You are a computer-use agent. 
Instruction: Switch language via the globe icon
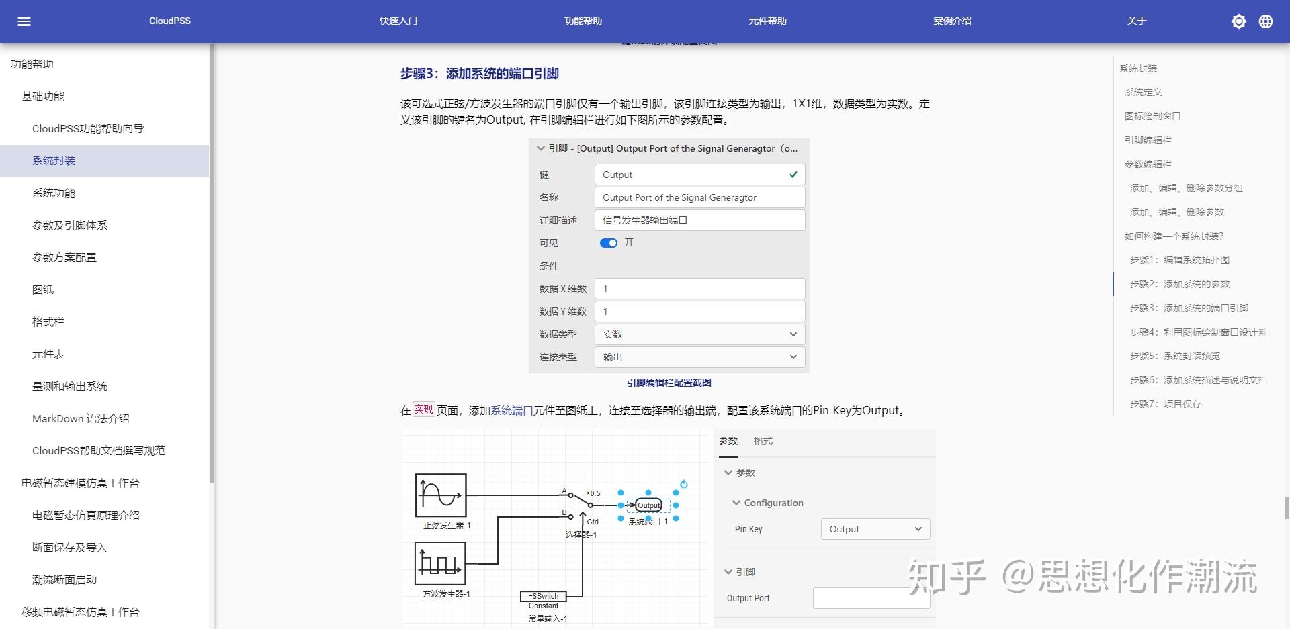1266,21
